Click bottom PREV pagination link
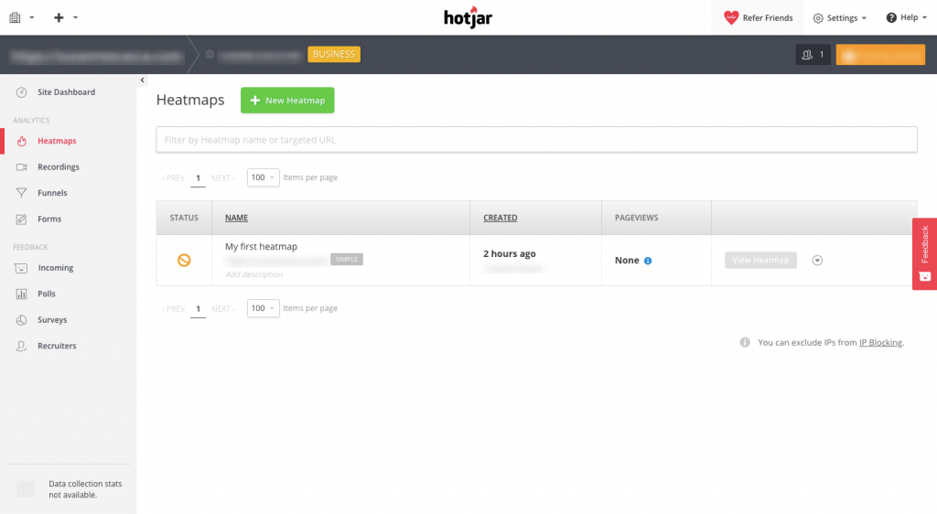 (173, 308)
